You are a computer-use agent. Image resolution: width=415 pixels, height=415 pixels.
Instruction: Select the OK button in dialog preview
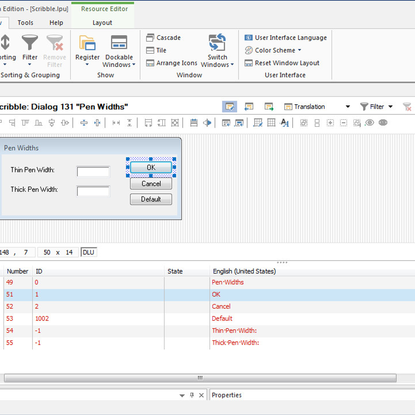click(151, 167)
